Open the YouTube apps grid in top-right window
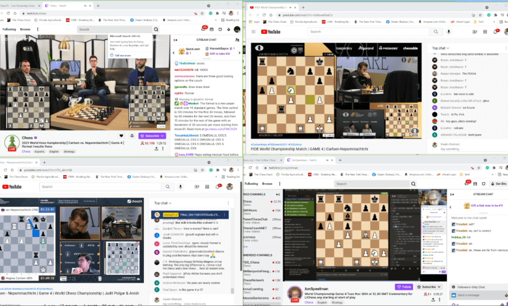 [x=485, y=32]
